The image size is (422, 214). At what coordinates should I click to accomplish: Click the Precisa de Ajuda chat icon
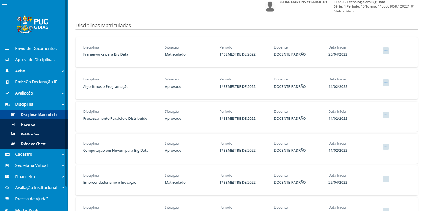click(x=7, y=199)
